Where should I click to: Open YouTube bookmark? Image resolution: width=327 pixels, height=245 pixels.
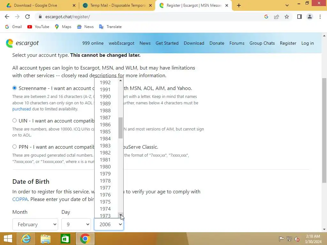pos(38,27)
